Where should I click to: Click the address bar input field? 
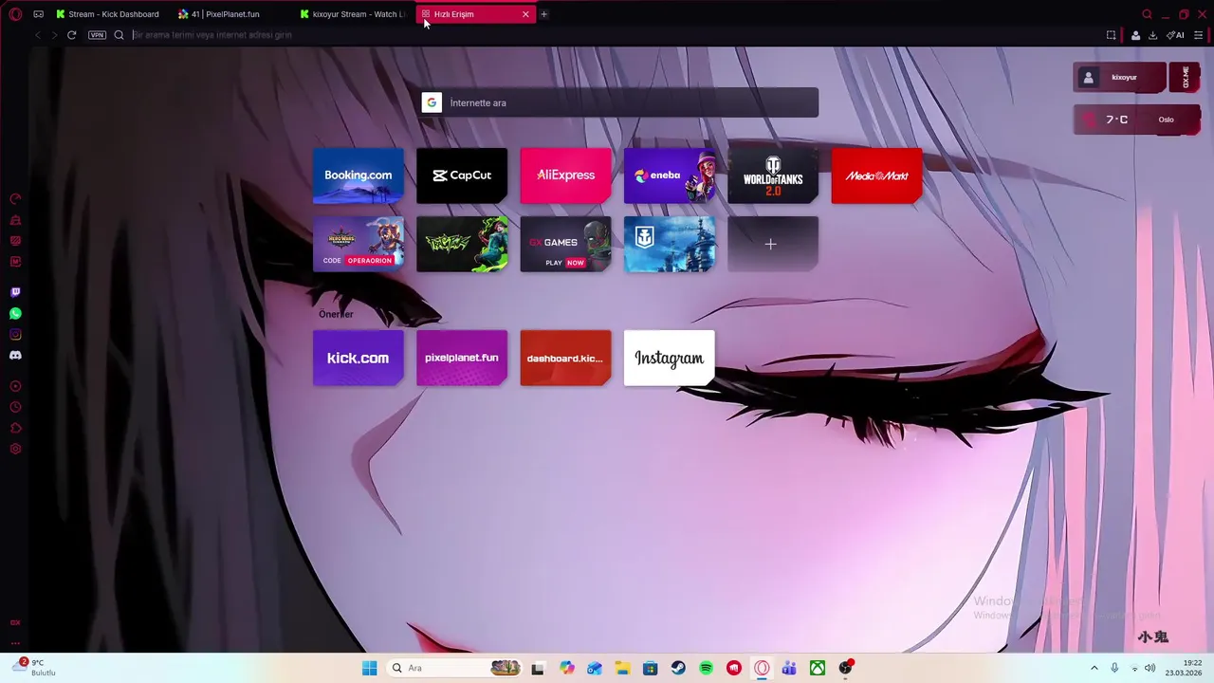pyautogui.click(x=607, y=35)
